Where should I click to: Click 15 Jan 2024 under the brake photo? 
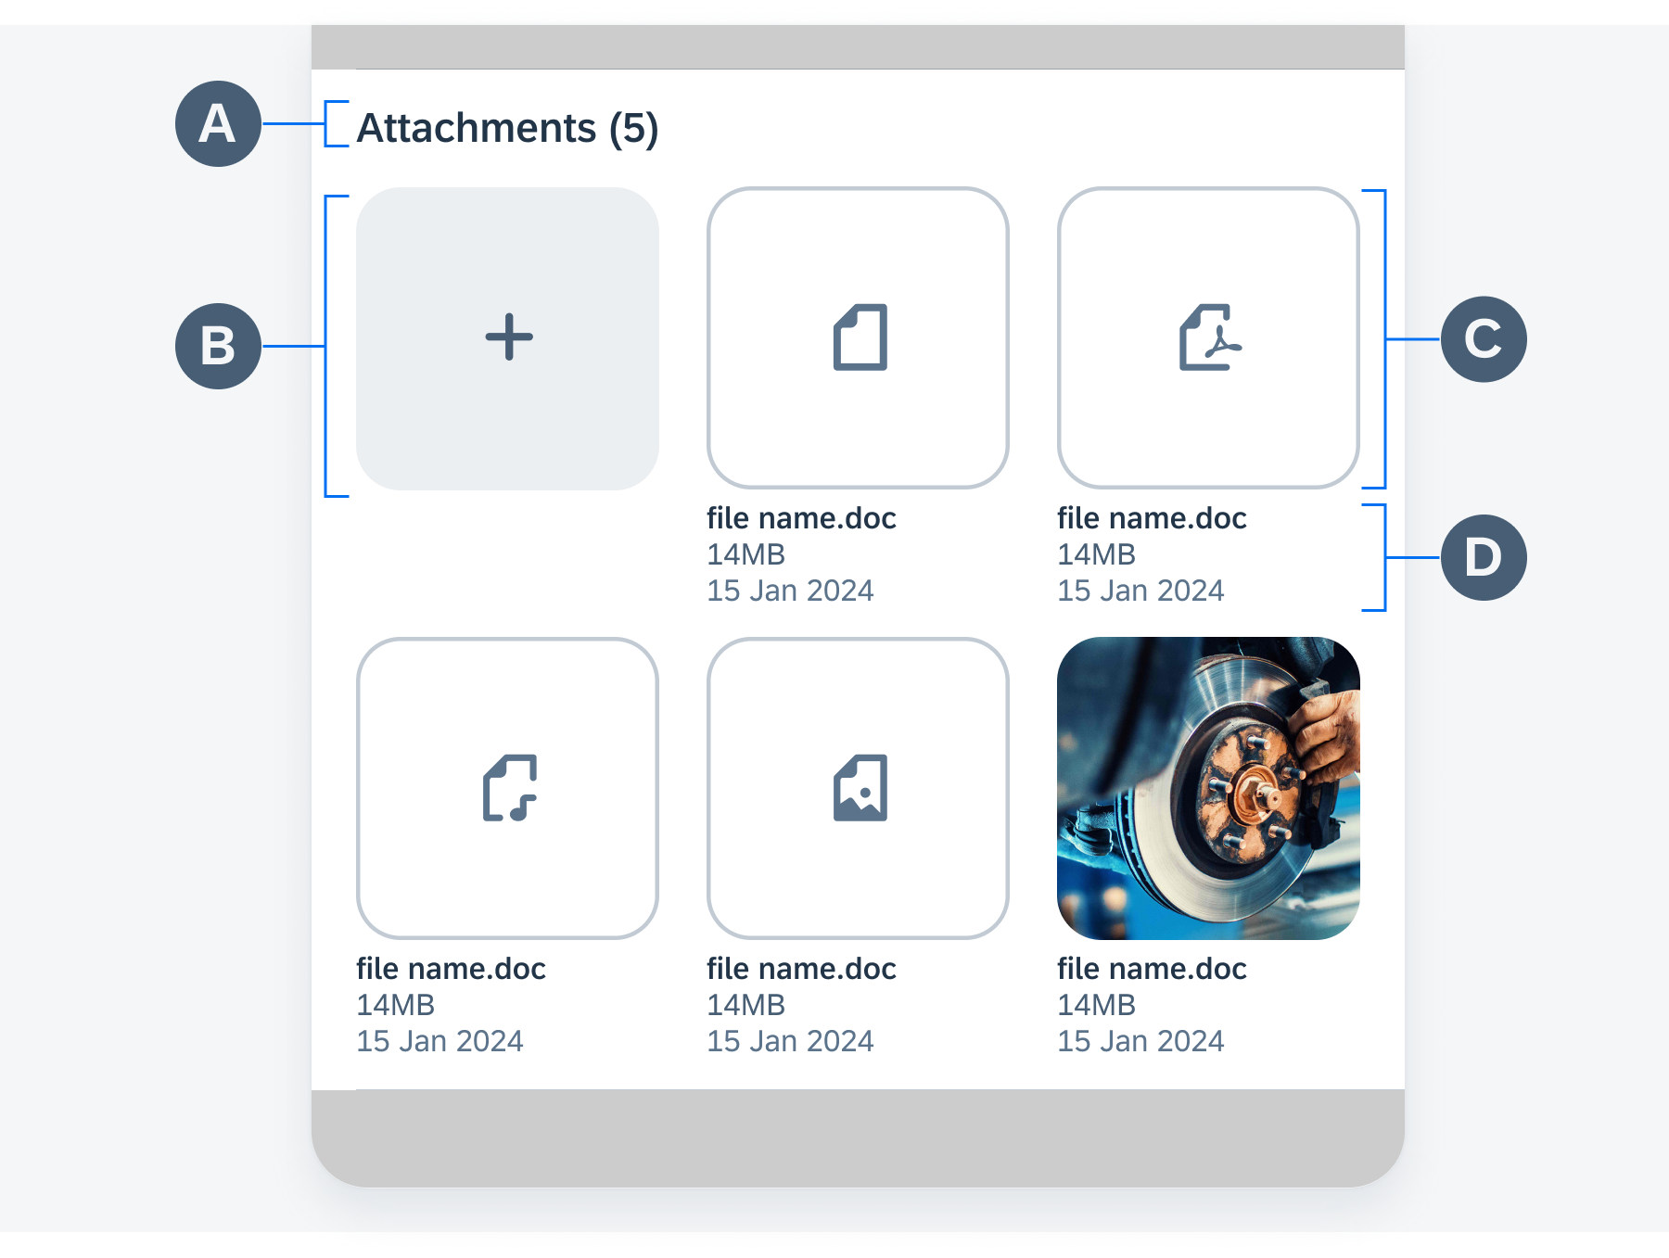1140,1041
